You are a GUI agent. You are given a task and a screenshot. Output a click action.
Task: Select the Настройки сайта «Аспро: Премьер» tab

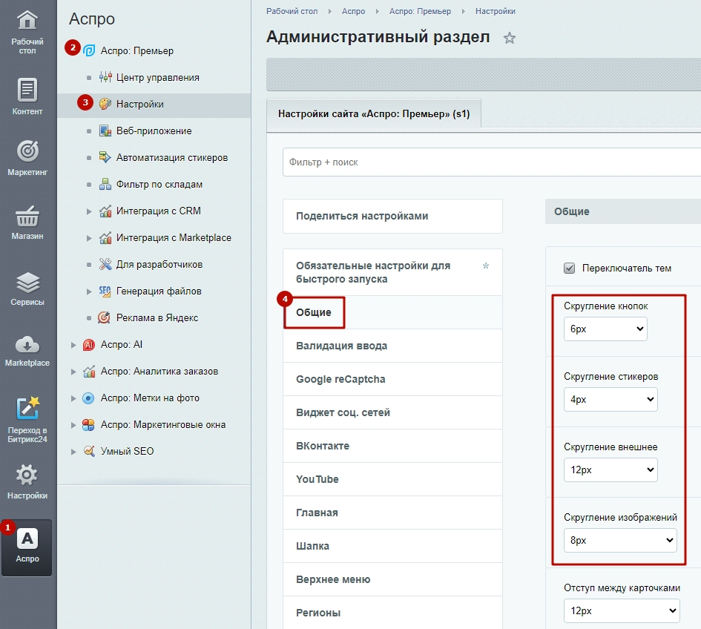374,114
